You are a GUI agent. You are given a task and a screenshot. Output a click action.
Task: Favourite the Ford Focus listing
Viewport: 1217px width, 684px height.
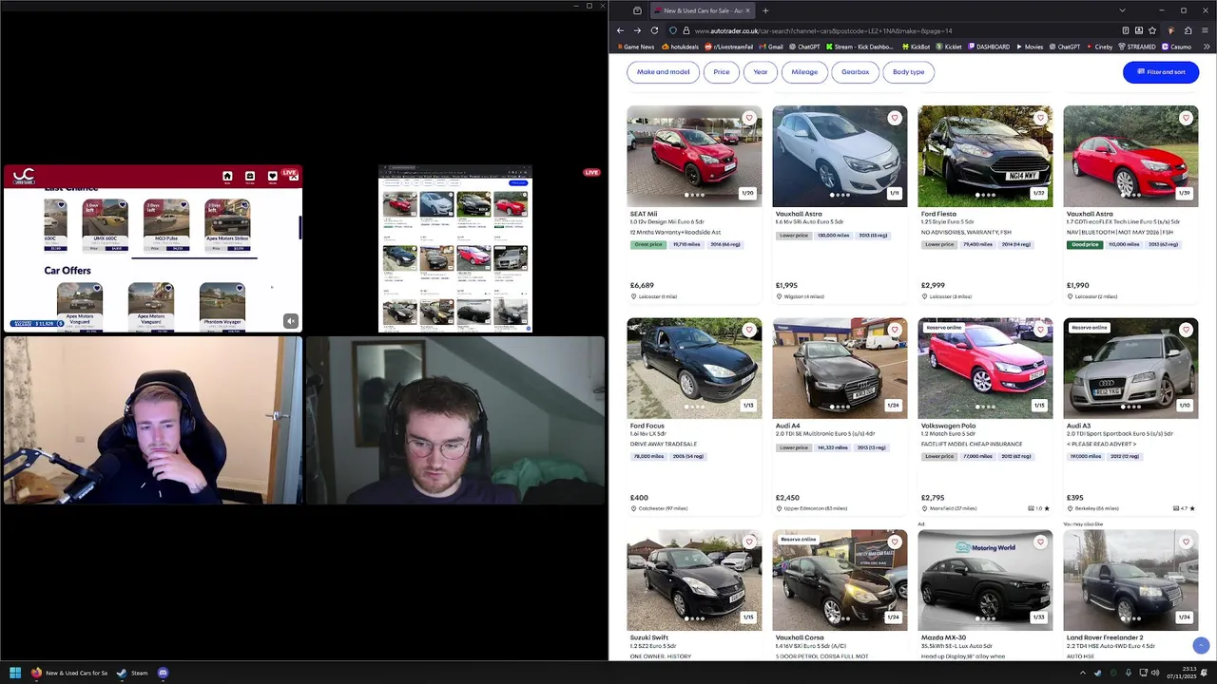click(x=749, y=330)
